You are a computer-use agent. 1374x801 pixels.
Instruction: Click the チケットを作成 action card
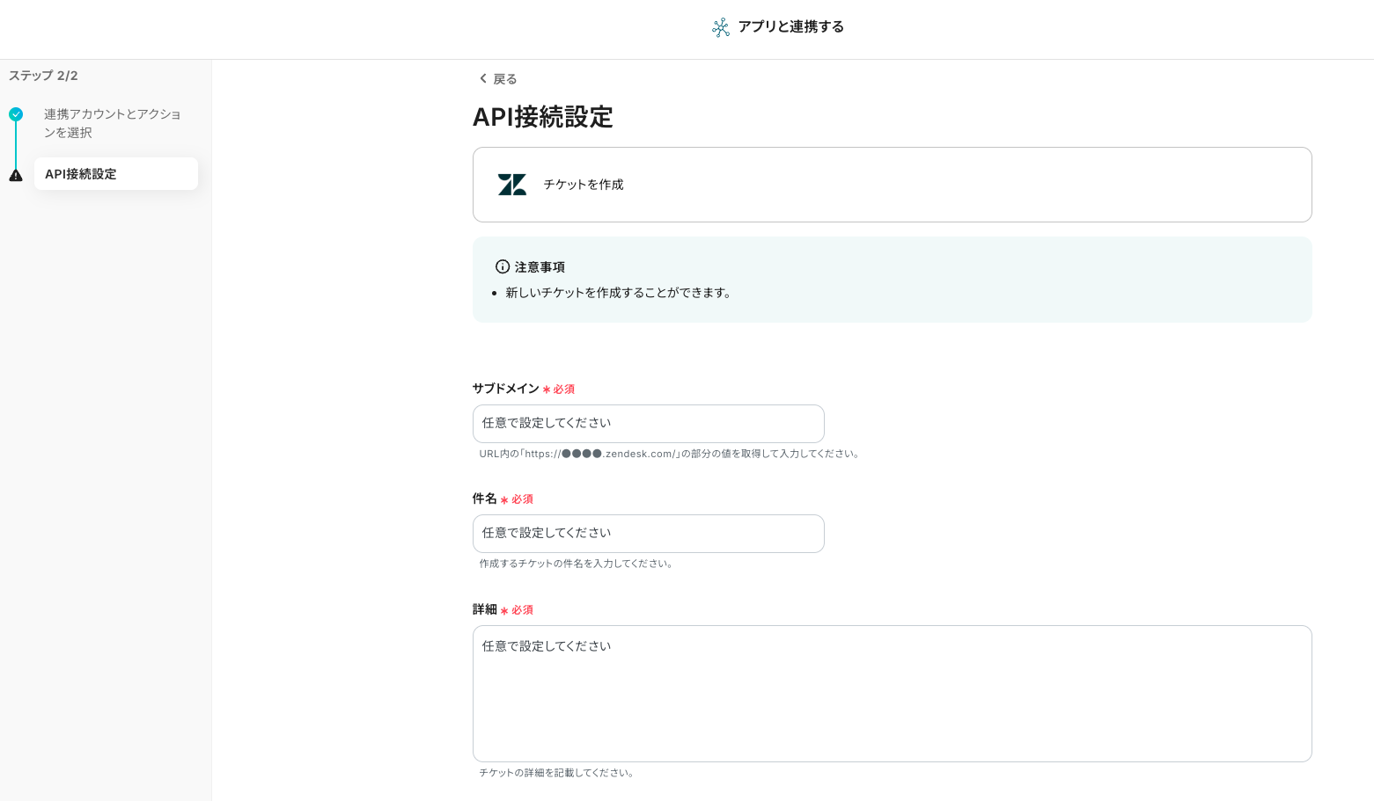point(892,185)
